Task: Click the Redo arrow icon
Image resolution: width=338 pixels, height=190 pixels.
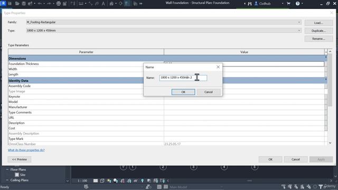Action: click(x=49, y=4)
